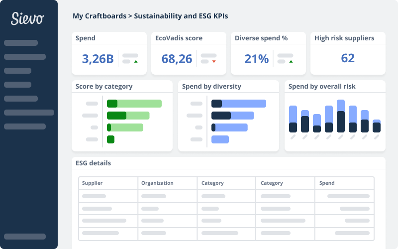Select the Sustainability and ESG KPIs breadcrumb
398x249 pixels.
[181, 16]
